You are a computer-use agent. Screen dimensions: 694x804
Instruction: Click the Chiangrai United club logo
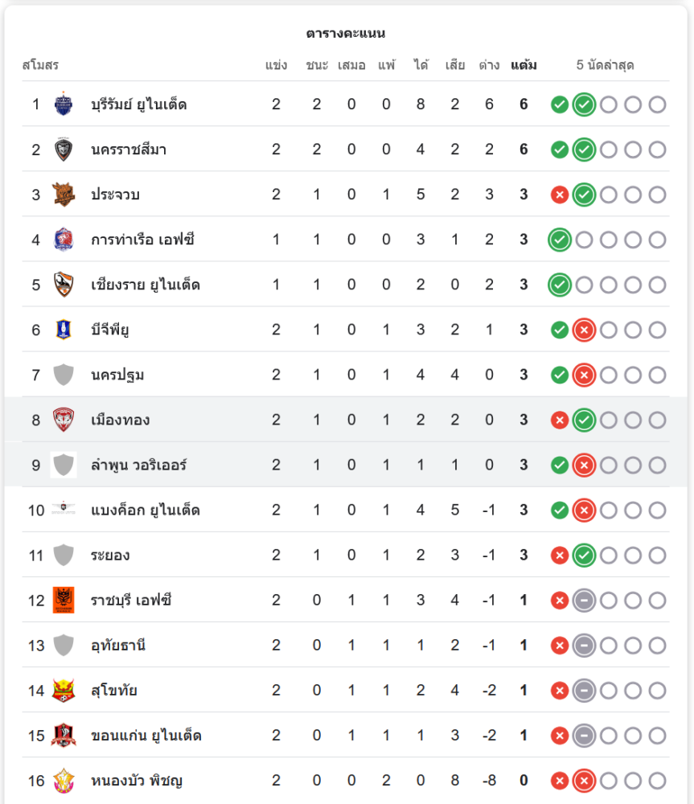point(64,285)
